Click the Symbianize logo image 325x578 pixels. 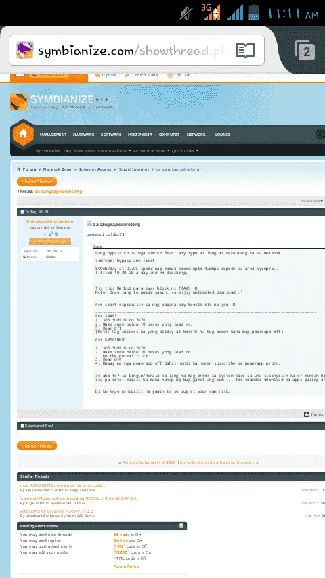tap(62, 102)
